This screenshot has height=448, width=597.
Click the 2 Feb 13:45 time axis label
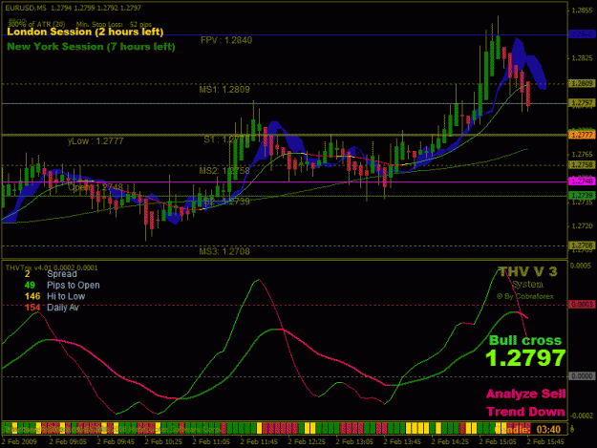[x=402, y=441]
